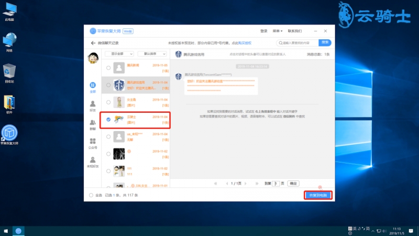Show hidden system tray icons

coord(373,231)
